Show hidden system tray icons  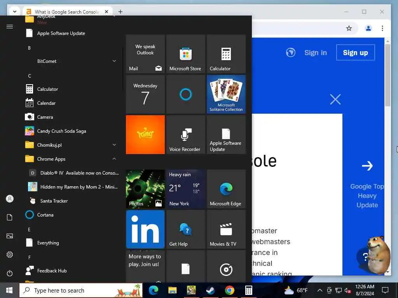pyautogui.click(x=320, y=290)
